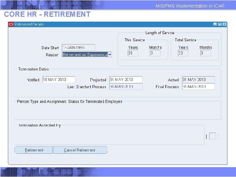Click the Actual termination date field
The image size is (236, 177).
(199, 79)
